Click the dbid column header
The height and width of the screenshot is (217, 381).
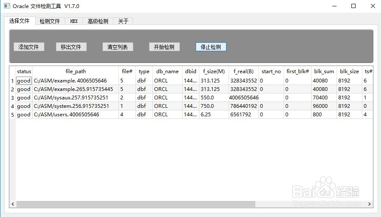click(x=190, y=71)
